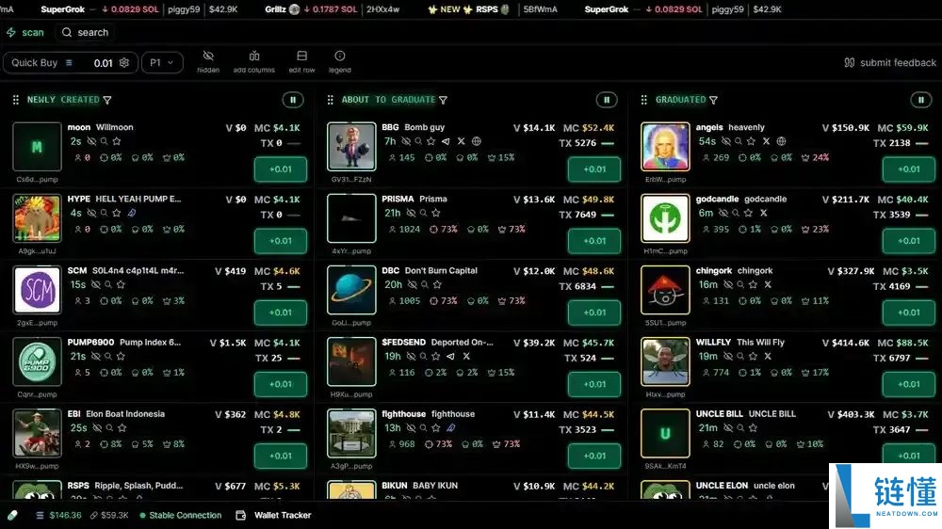Star the moon token as favorite
This screenshot has height=529, width=942.
117,142
